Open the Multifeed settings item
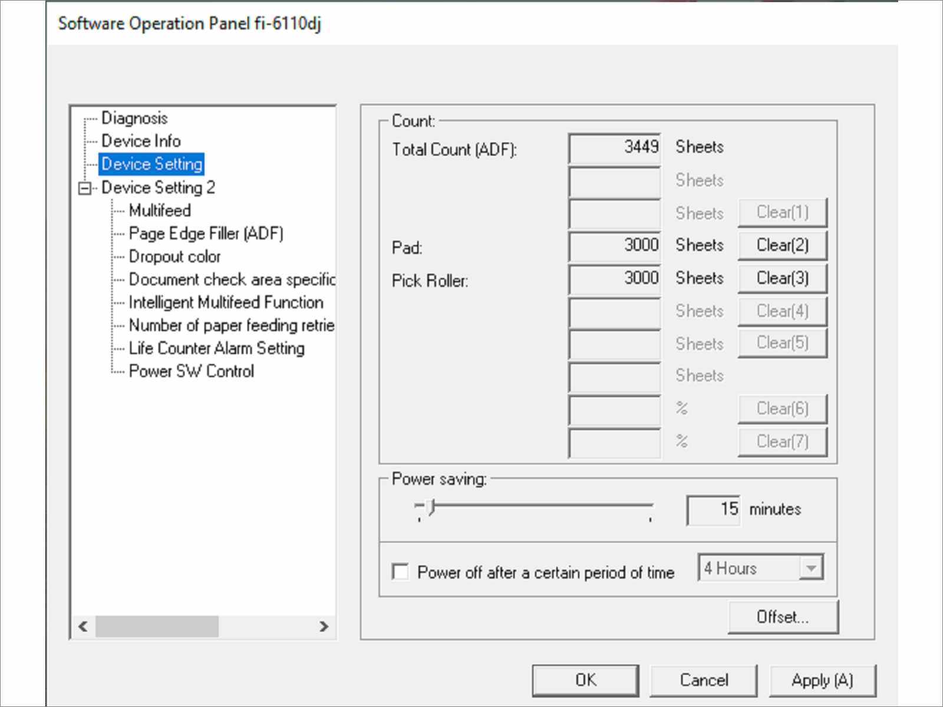The width and height of the screenshot is (943, 707). click(x=160, y=210)
